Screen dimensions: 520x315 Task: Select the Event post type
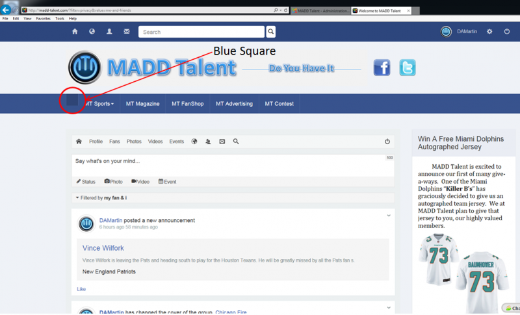(x=168, y=181)
